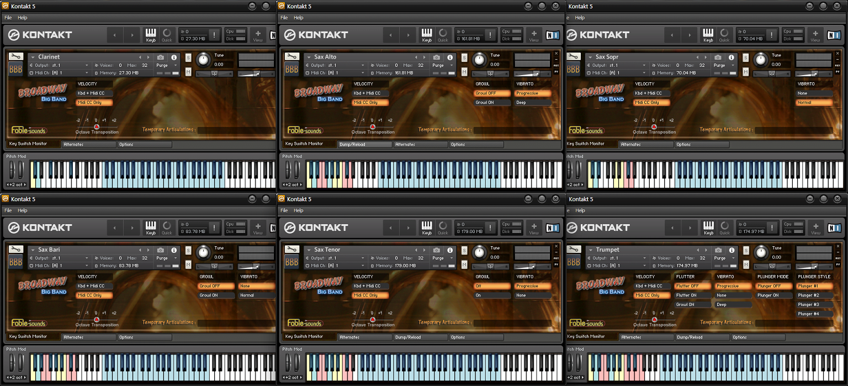Screen dimensions: 848x386
Task: Click the Temporary Articulations field on Sax Alto
Action: (512, 131)
